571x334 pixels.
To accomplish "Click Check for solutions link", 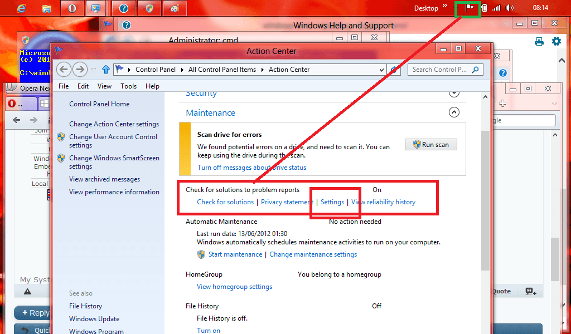I will tap(225, 202).
